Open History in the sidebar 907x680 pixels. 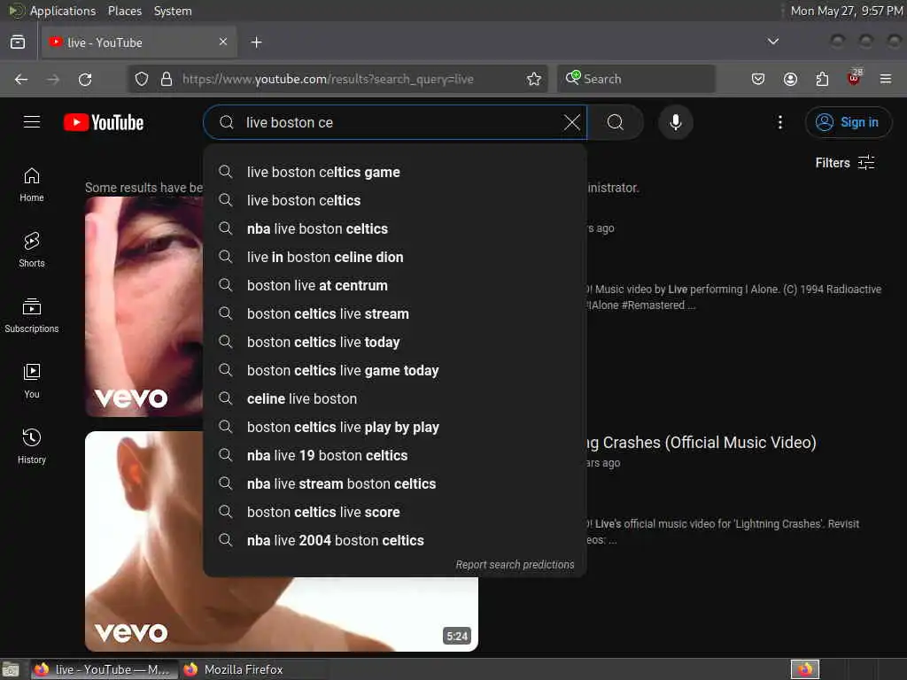coord(32,446)
